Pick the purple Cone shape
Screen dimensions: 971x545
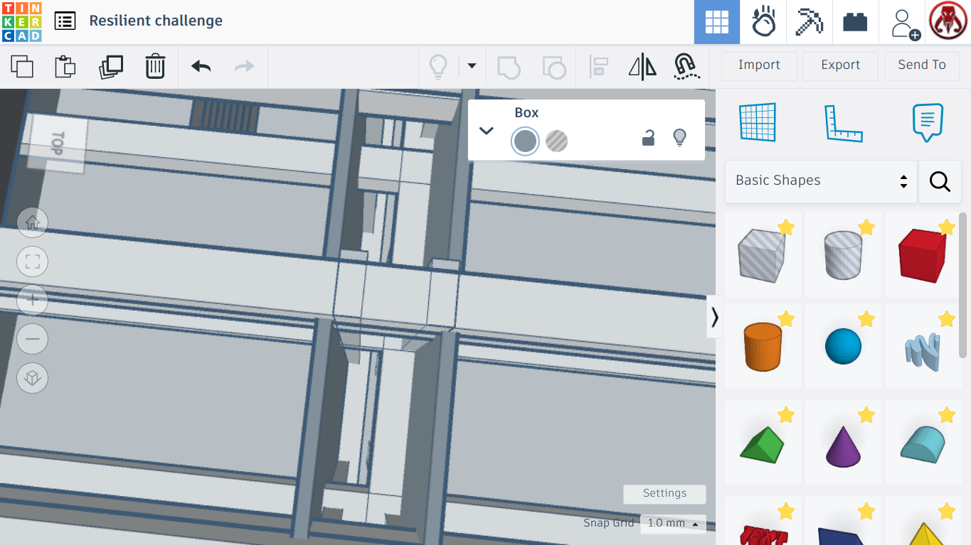(x=843, y=442)
